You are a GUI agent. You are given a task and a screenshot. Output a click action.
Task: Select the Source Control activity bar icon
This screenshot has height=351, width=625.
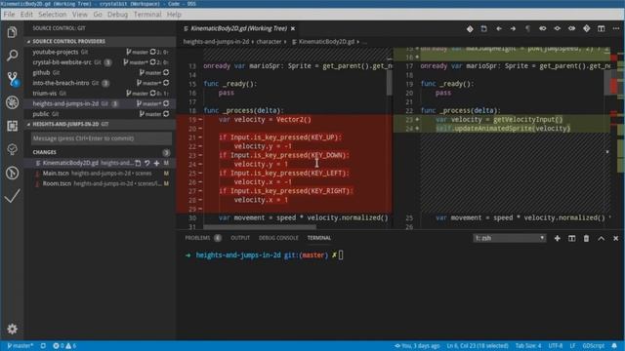pos(13,78)
